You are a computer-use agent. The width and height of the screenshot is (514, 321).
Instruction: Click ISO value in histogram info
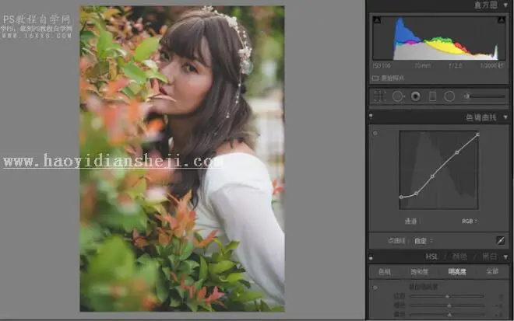(382, 66)
